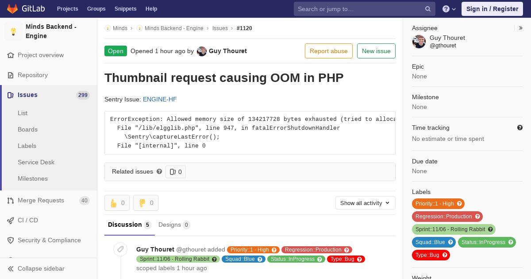
Task: Click Sign in / Register button
Action: 492,9
